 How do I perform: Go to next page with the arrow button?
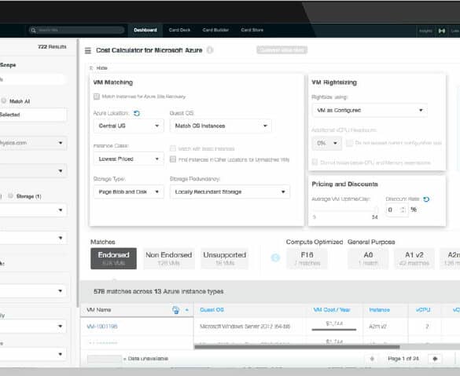click(435, 359)
